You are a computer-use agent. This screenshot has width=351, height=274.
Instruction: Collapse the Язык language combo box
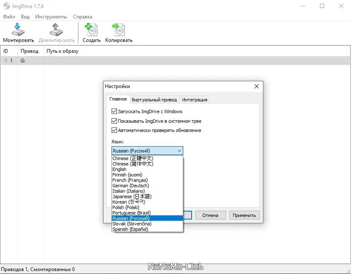tap(147, 151)
